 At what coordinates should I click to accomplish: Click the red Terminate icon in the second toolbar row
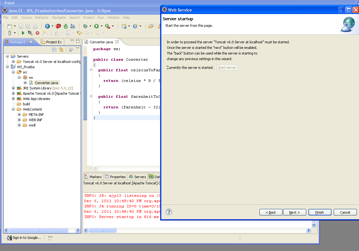(37, 33)
